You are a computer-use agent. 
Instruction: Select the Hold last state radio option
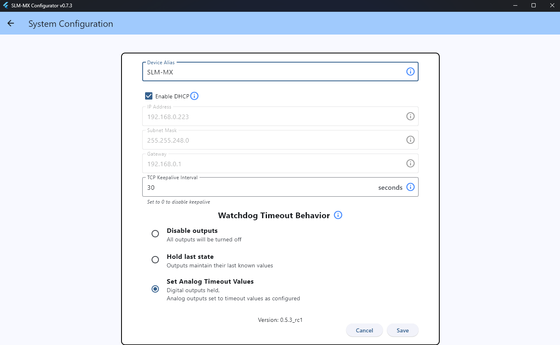pos(155,260)
